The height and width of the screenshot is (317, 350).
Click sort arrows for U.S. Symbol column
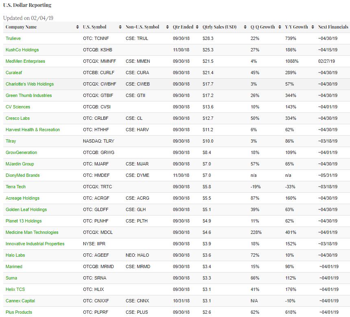point(120,27)
